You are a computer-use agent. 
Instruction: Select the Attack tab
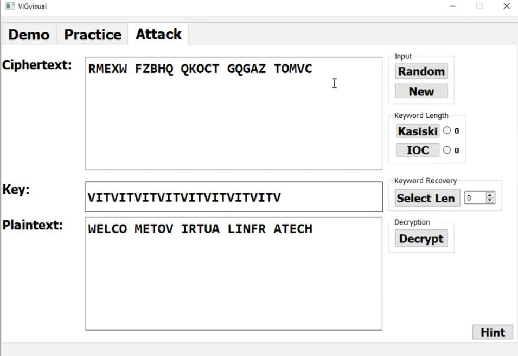[x=158, y=34]
